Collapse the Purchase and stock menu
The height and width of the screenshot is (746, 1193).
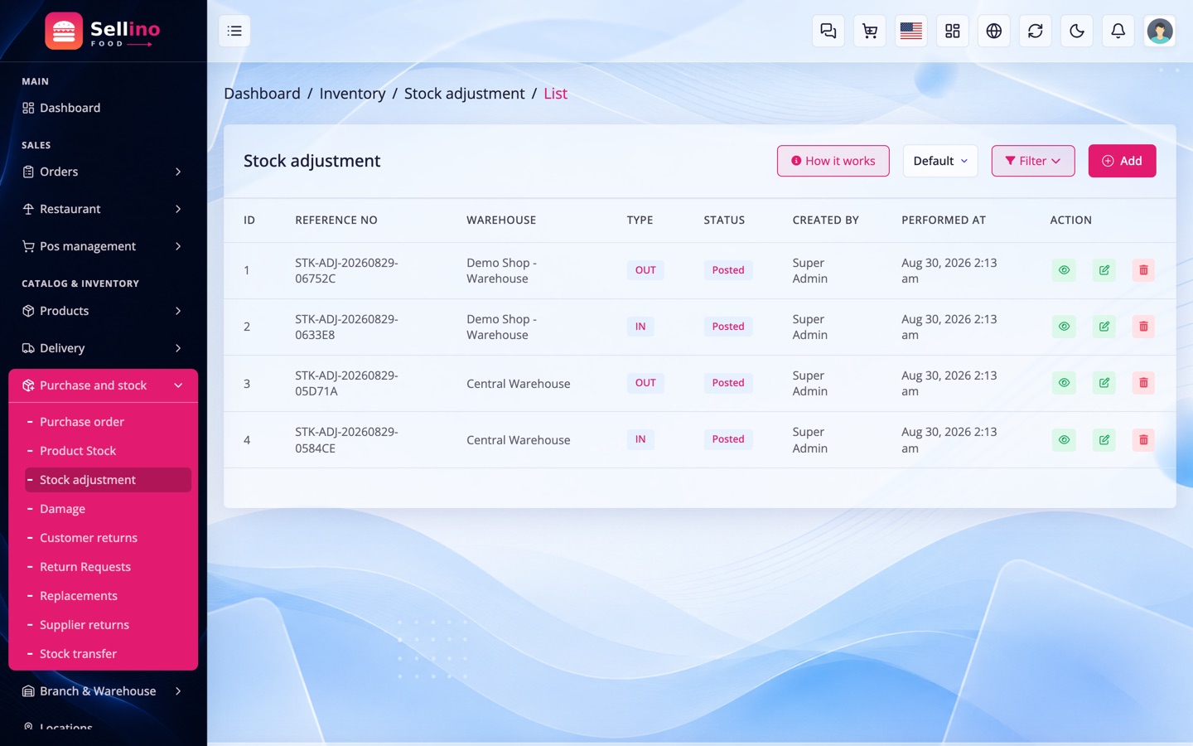103,385
